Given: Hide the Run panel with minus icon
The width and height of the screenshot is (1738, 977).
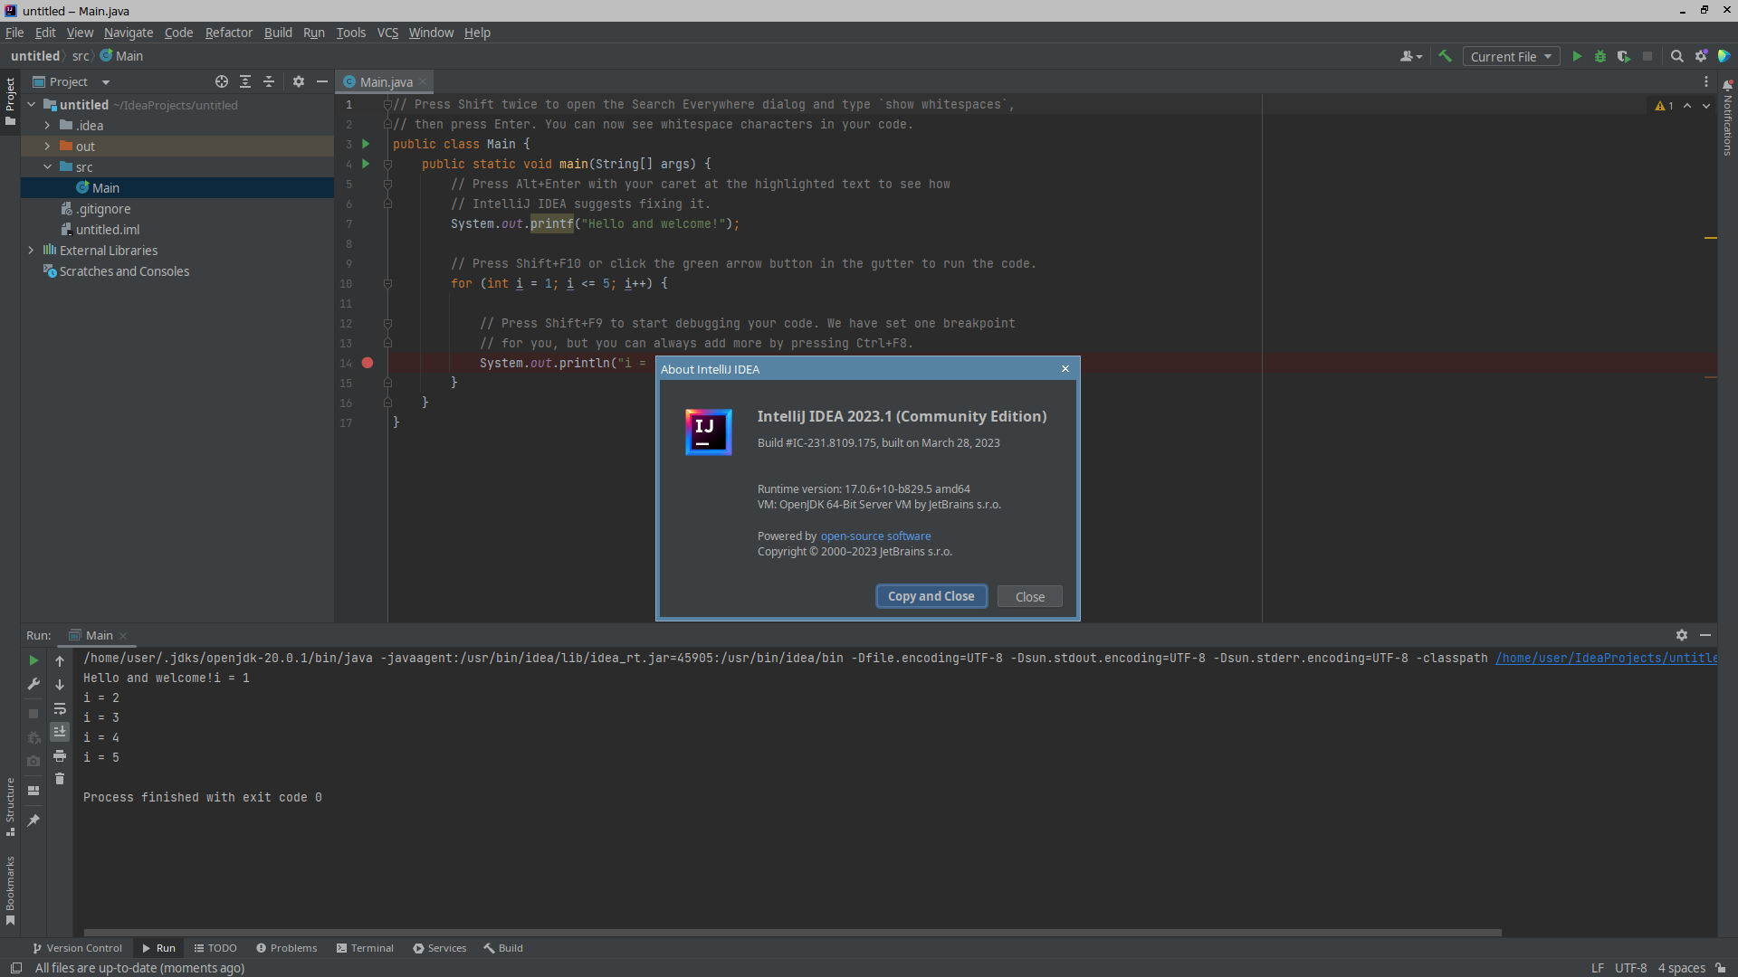Looking at the screenshot, I should 1705,635.
